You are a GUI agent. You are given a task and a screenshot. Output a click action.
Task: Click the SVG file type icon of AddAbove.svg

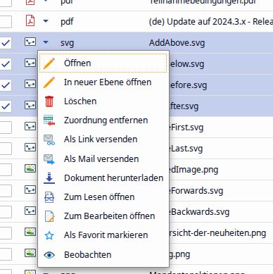30,42
